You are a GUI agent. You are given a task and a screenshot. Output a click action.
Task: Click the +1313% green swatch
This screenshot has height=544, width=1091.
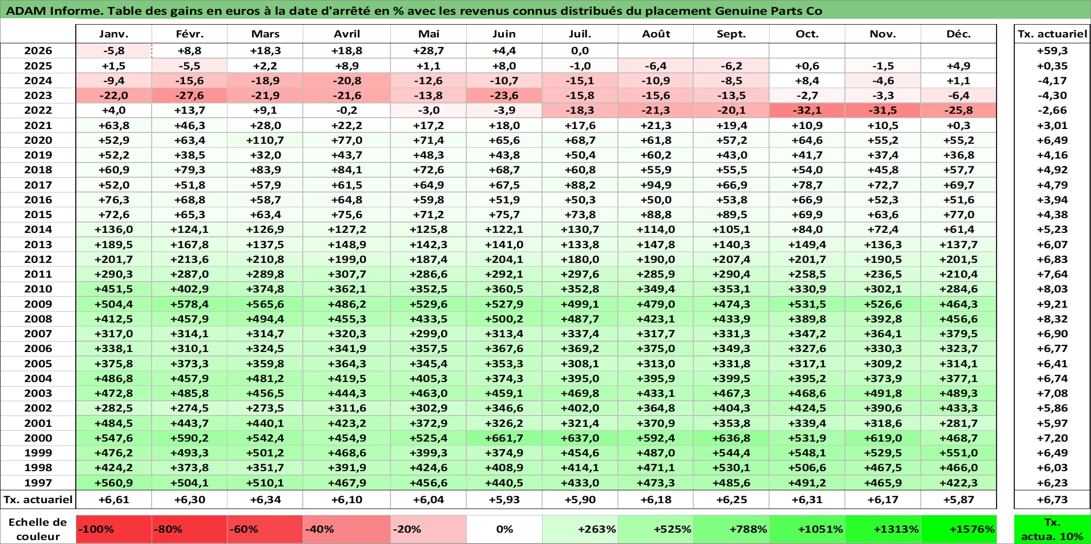(883, 529)
